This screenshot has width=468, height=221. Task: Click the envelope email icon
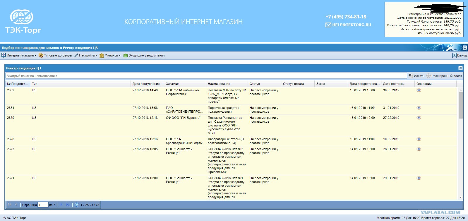(x=328, y=25)
